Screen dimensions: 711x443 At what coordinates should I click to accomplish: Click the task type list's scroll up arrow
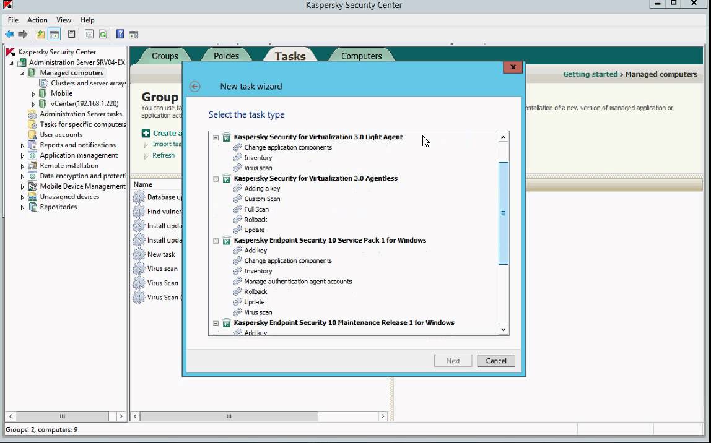point(504,137)
